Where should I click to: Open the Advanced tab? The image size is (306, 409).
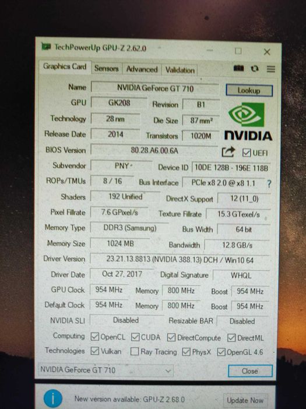point(142,69)
